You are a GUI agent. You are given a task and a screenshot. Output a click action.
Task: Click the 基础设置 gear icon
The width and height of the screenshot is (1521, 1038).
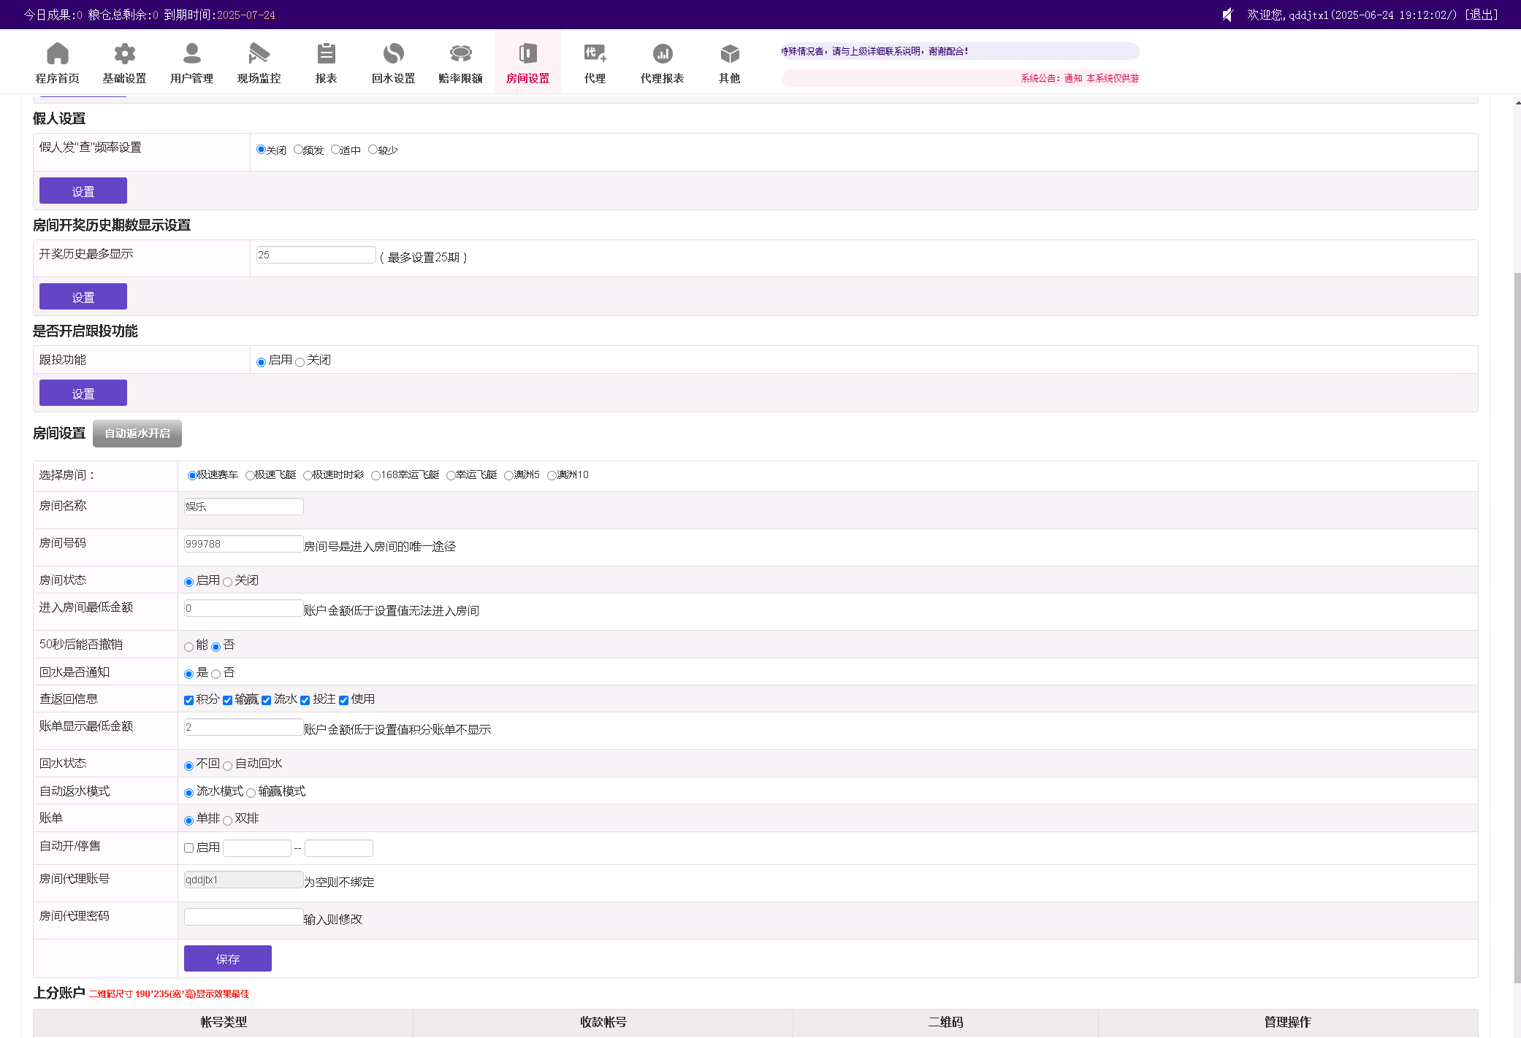124,54
